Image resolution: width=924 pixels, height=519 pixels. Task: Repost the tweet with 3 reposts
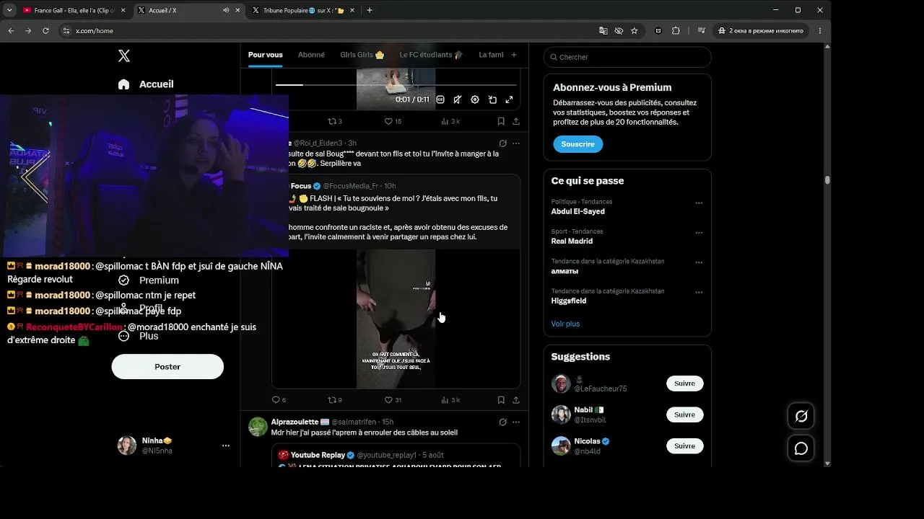coord(335,121)
